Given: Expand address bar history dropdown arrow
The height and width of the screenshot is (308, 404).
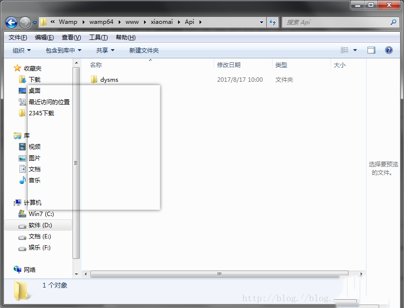Looking at the screenshot, I should (262, 22).
